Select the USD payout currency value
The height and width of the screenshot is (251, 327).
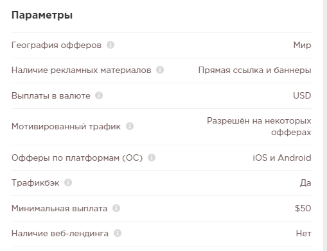click(x=302, y=95)
